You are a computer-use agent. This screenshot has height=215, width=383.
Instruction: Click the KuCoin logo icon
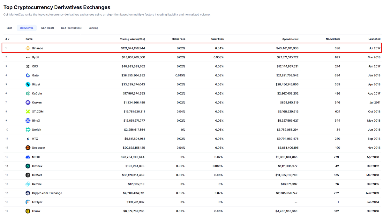pos(28,94)
